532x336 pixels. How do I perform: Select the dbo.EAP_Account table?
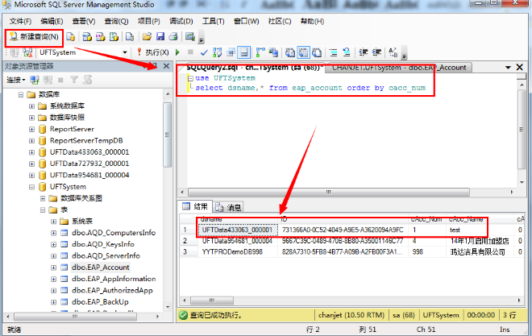[x=101, y=268]
